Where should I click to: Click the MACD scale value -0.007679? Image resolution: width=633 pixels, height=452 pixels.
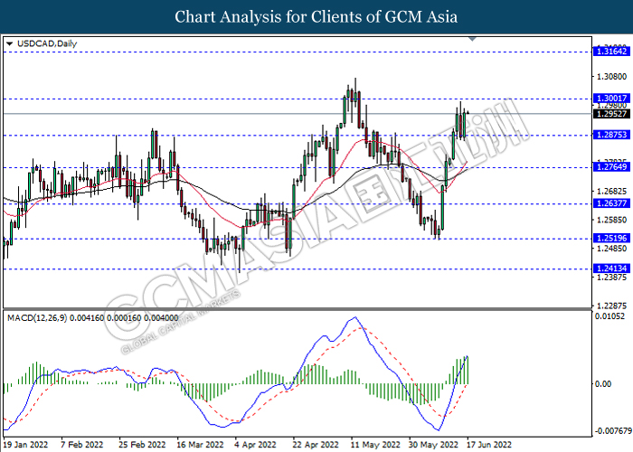pyautogui.click(x=613, y=430)
